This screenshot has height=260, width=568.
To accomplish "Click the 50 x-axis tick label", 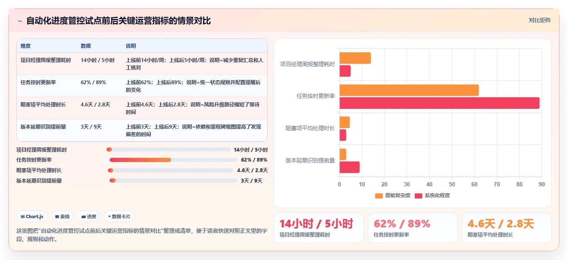I will coord(452,184).
